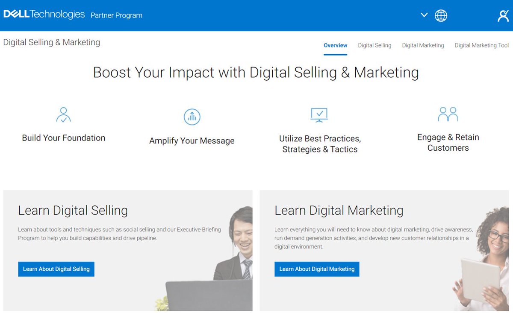Click Utilize Best Practices, Strategies & Tactics text
This screenshot has height=313, width=513.
click(320, 144)
